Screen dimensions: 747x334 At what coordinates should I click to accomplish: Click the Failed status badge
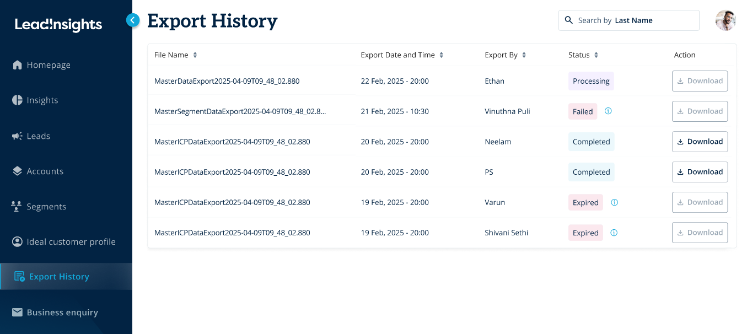(583, 111)
